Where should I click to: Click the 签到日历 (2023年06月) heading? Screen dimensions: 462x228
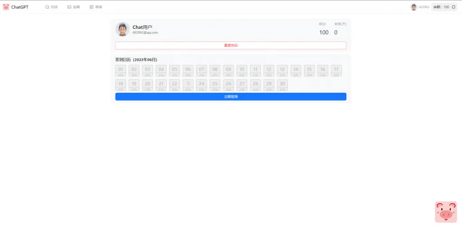(x=136, y=60)
